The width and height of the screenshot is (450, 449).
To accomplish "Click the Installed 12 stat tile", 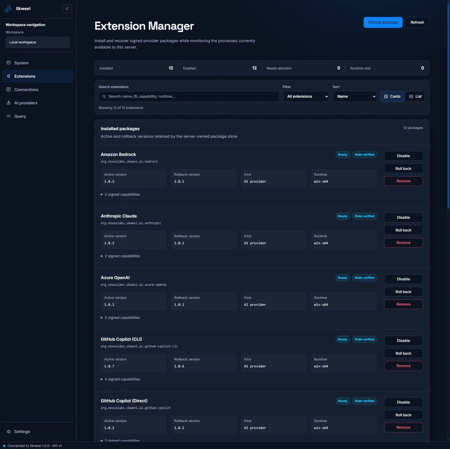I will coord(136,68).
